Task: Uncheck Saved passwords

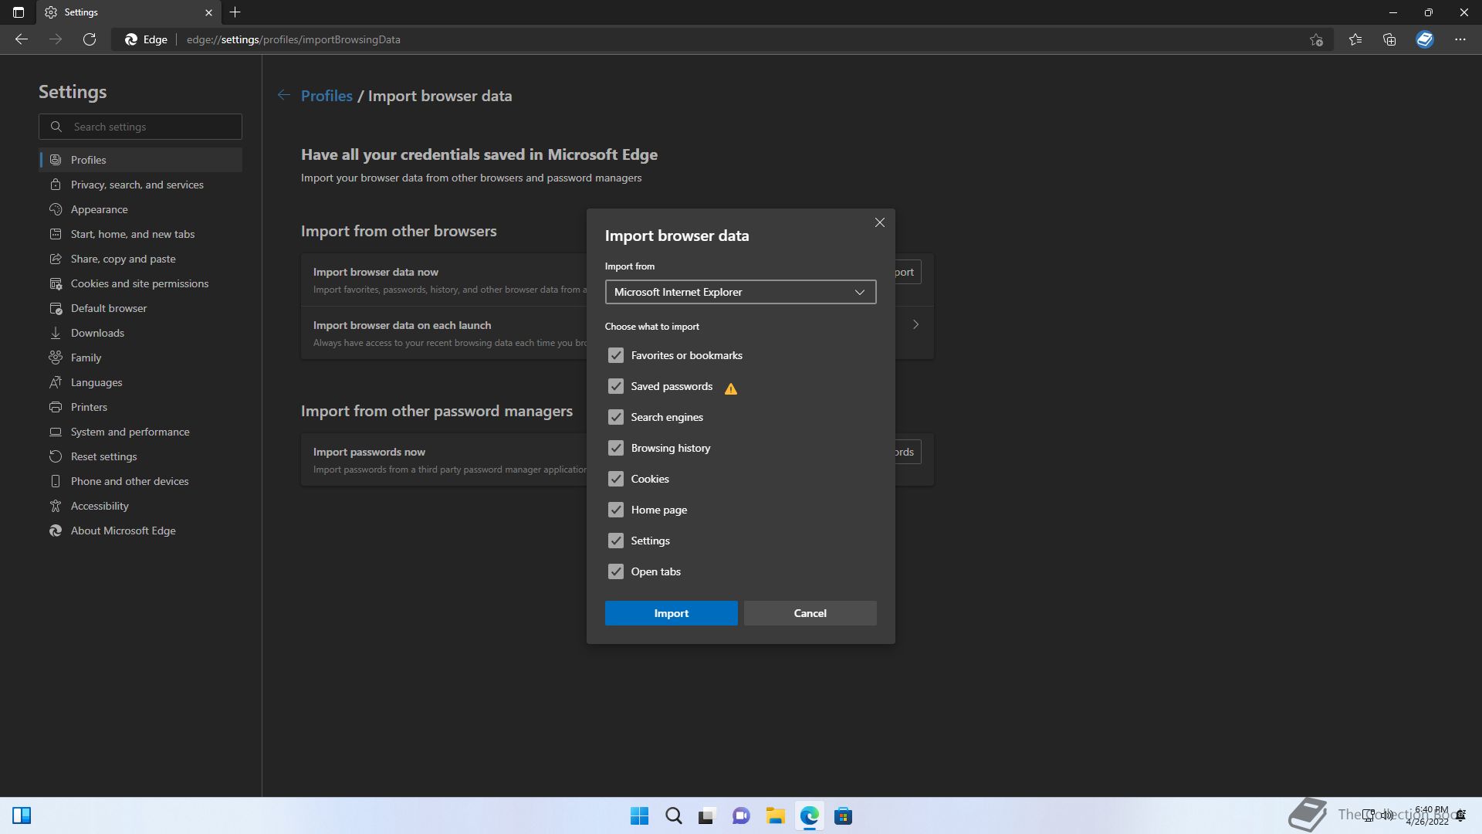Action: click(x=615, y=386)
